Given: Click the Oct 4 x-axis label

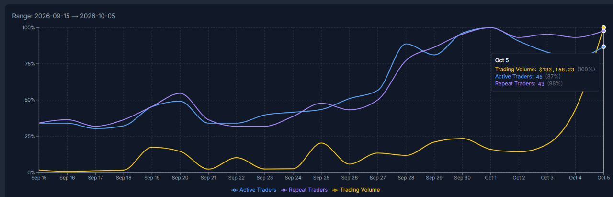Looking at the screenshot, I should 575,177.
